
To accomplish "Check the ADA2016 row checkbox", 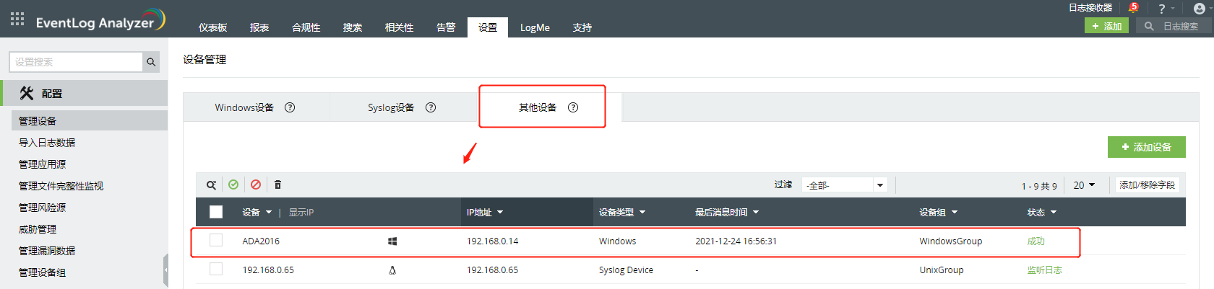I will 216,240.
